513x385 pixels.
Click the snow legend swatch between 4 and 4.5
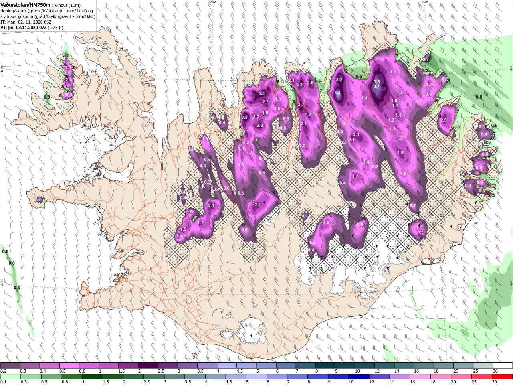pyautogui.click(x=227, y=365)
